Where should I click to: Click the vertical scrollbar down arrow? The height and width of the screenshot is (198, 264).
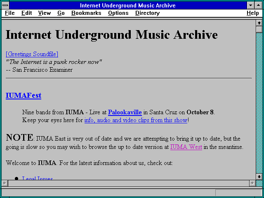(259, 177)
